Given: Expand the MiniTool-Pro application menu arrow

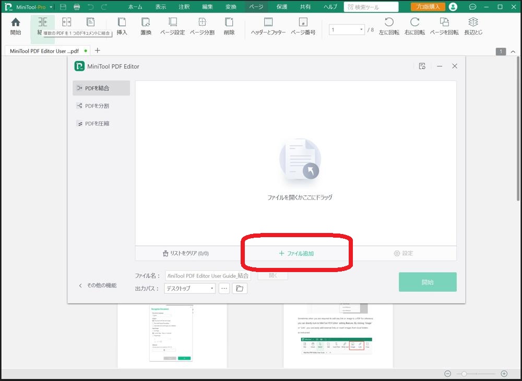Looking at the screenshot, I should tap(51, 7).
